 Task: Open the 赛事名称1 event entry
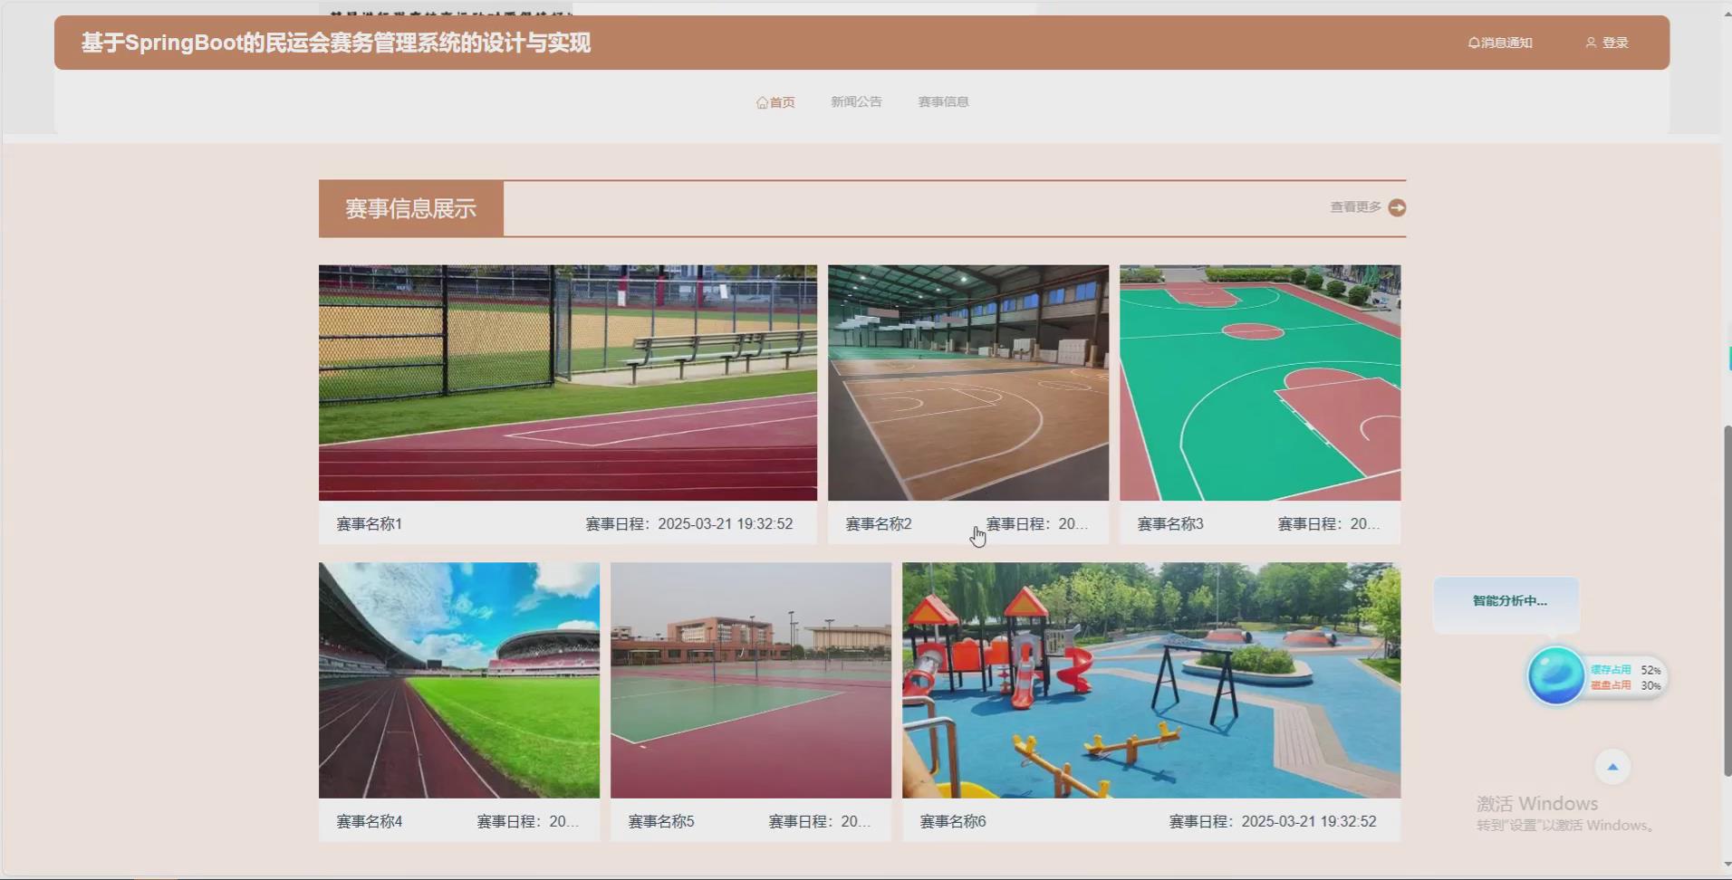coord(368,523)
